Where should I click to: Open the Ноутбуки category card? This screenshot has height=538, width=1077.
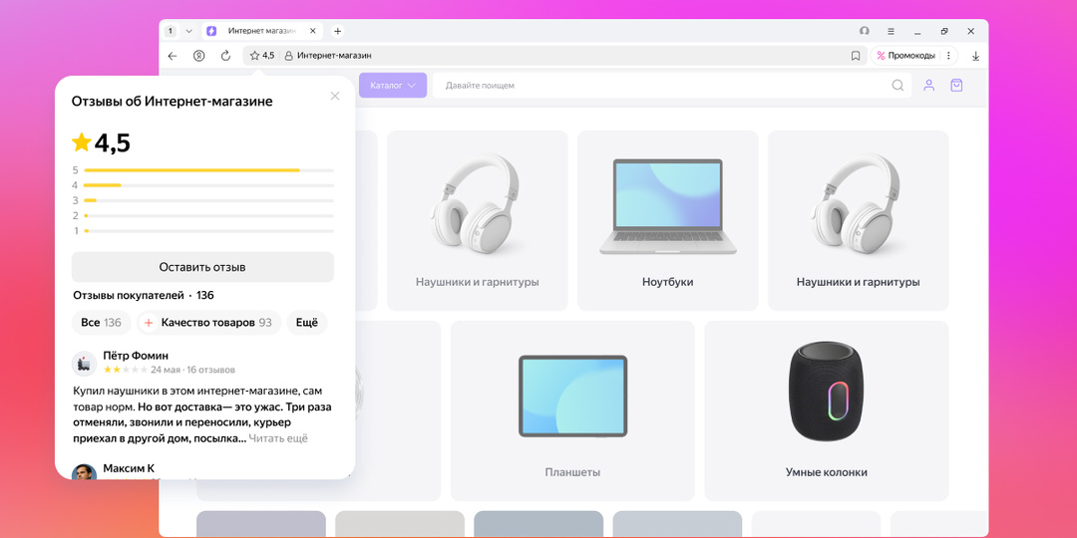click(667, 220)
